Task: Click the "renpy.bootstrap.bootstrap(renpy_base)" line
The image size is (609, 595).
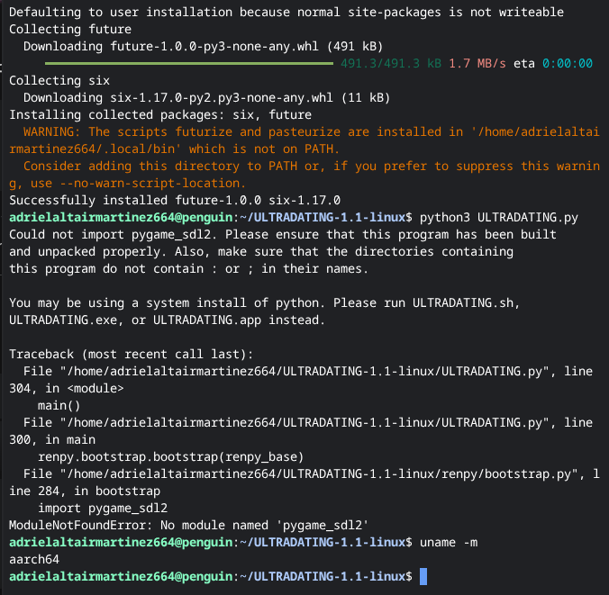Action: coord(170,456)
